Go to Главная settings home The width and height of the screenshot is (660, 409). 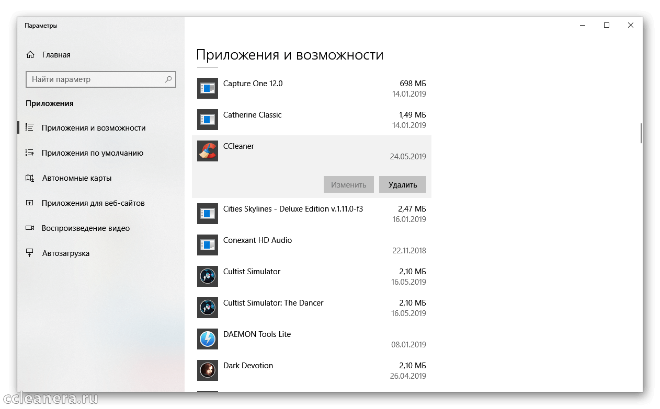tap(101, 55)
